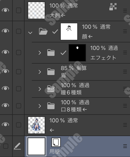Expand the 口8種類 folder
Image resolution: width=130 pixels, height=157 pixels.
point(40,106)
